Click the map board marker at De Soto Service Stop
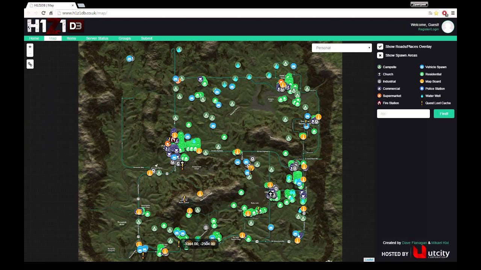 242,235
